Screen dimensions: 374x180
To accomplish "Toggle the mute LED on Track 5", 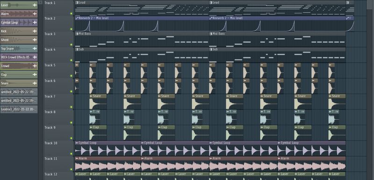I will point(71,76).
